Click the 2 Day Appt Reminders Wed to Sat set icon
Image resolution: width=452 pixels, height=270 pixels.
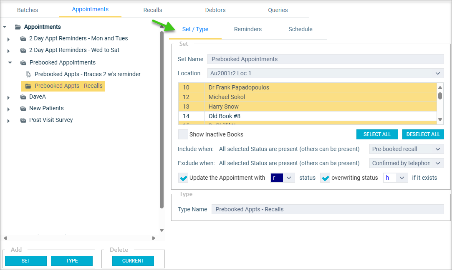pyautogui.click(x=23, y=50)
